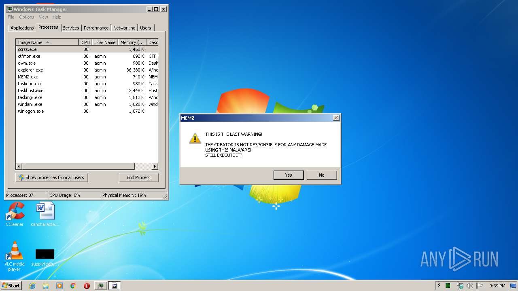The image size is (518, 291).
Task: Maximize the Task Manager window
Action: (156, 9)
